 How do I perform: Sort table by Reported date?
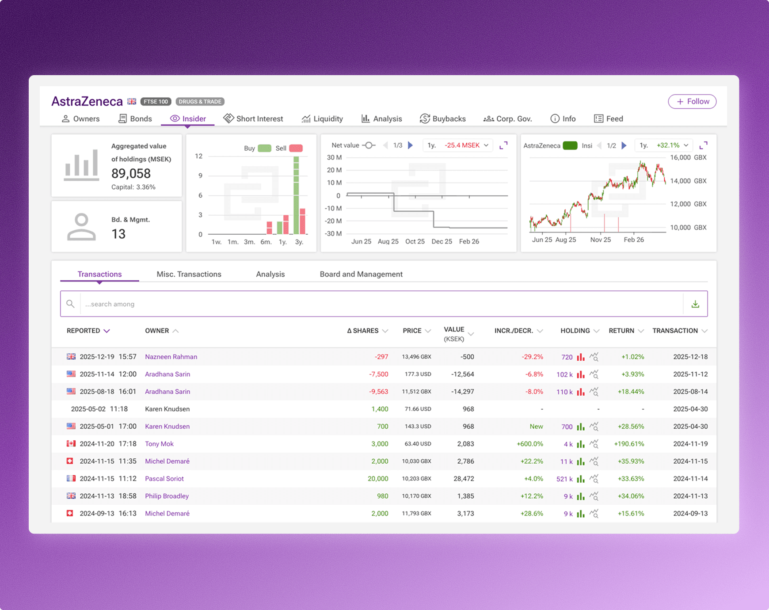click(88, 331)
